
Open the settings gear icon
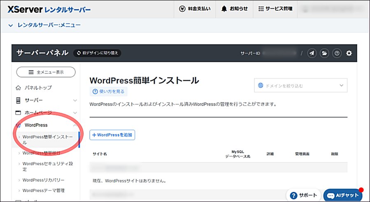349,53
